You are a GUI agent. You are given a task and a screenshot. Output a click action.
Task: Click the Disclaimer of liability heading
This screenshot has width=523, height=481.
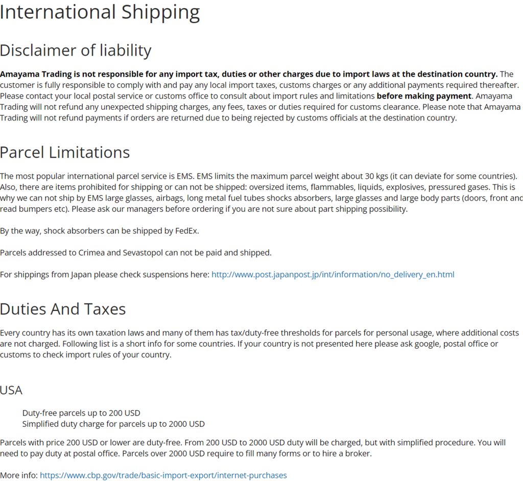(x=76, y=51)
